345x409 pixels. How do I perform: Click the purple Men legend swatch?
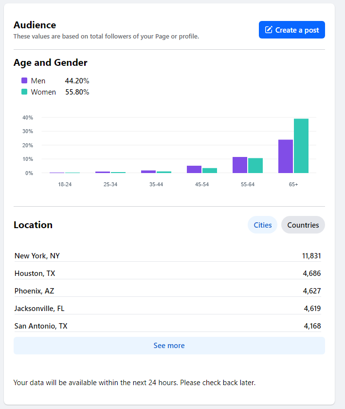click(24, 80)
